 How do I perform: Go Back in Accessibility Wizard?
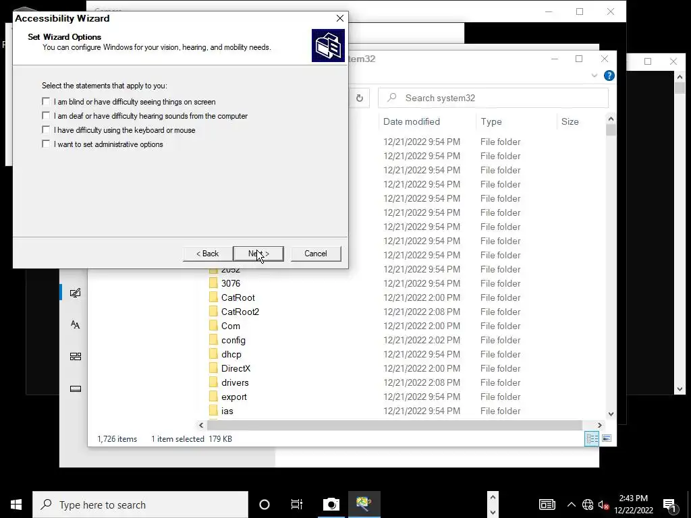[208, 254]
